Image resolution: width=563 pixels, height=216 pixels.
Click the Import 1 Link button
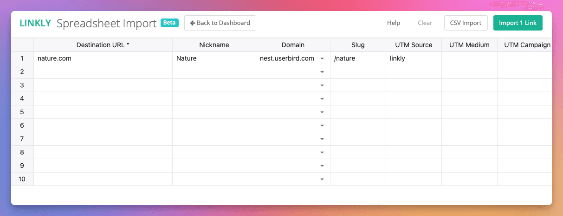tap(518, 23)
